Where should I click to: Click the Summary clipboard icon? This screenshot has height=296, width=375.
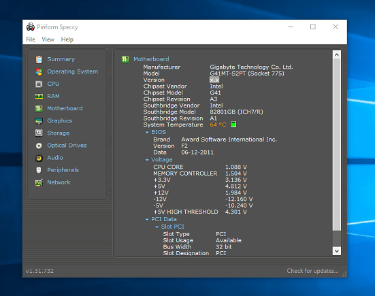39,59
